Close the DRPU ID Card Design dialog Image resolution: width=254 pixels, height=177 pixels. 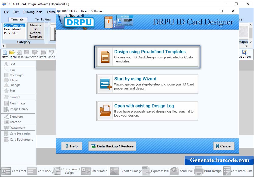(233, 11)
